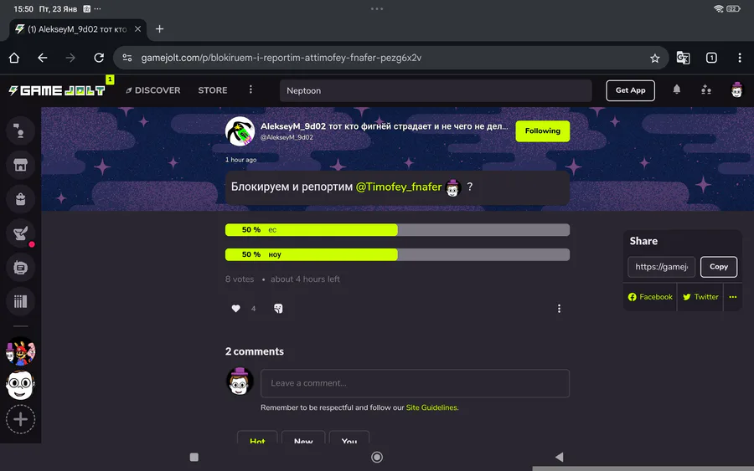
Task: Click the '2 comments' heading
Action: 255,351
